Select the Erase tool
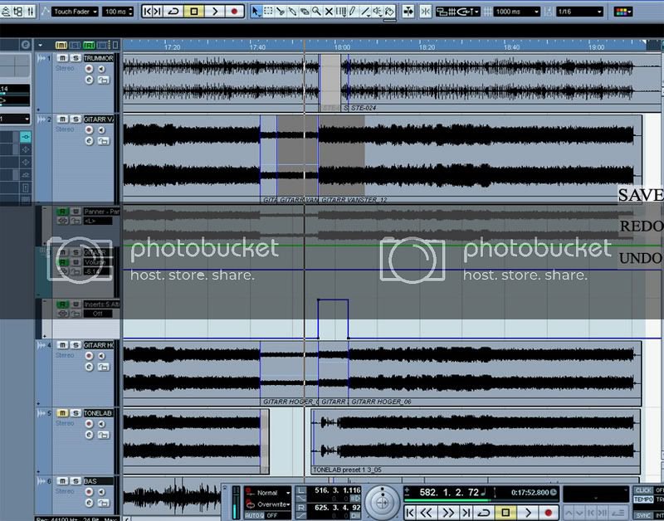The image size is (664, 521). tap(304, 12)
